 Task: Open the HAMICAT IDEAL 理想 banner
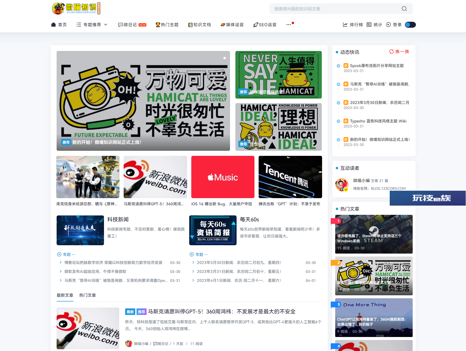279,127
